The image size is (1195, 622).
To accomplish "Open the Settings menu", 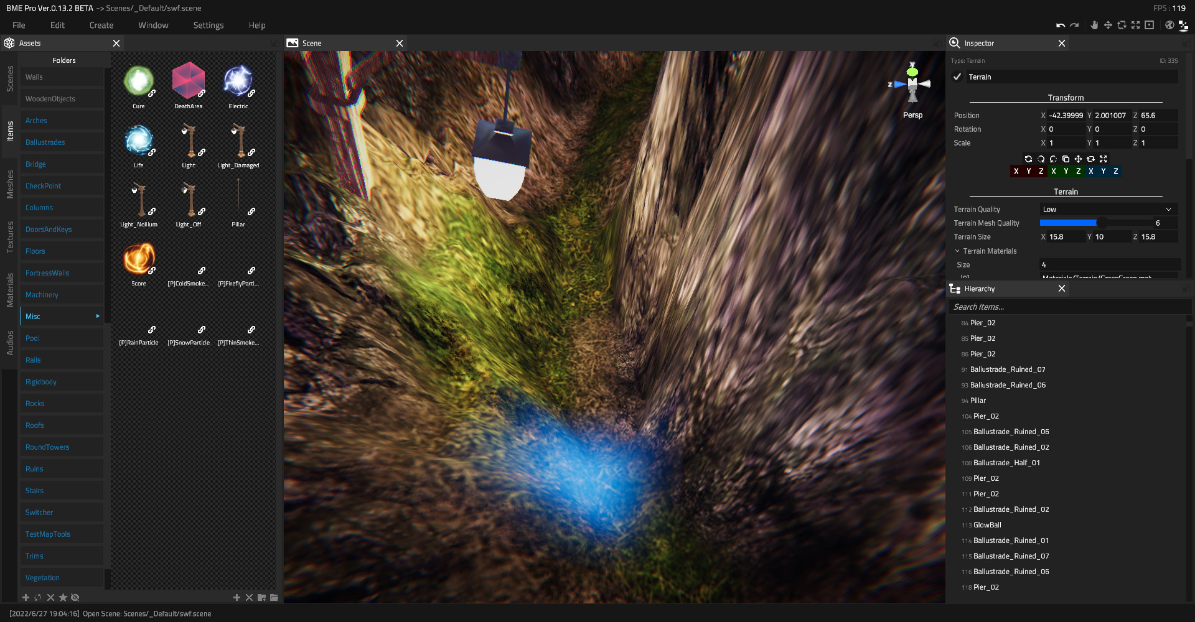I will (x=208, y=25).
